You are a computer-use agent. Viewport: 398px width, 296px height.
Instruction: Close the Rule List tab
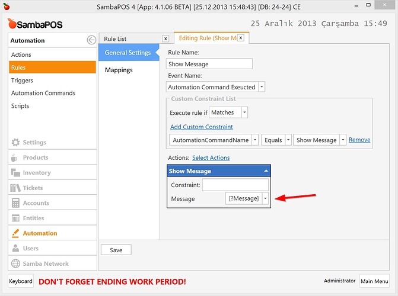[x=165, y=38]
